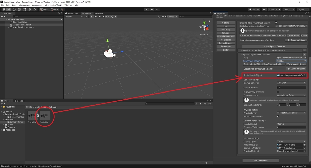Viewport: 311px width, 168px height.
Task: Open the cloud services icon
Action: click(x=264, y=9)
